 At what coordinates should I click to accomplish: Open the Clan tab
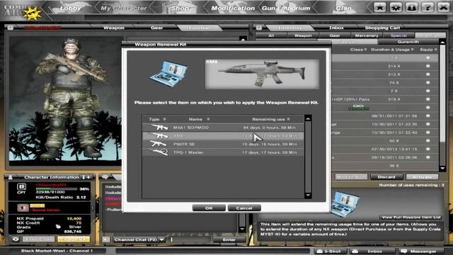tap(343, 8)
